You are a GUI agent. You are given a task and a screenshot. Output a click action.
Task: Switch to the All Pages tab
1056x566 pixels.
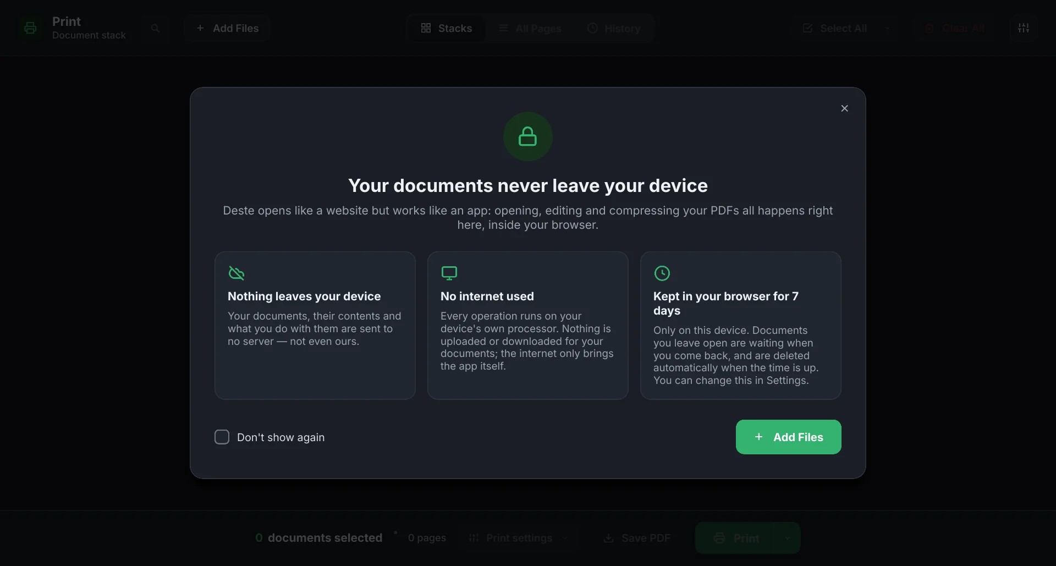coord(530,28)
